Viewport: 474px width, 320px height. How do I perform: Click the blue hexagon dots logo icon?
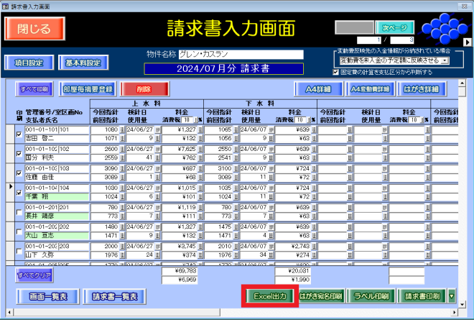tap(441, 30)
